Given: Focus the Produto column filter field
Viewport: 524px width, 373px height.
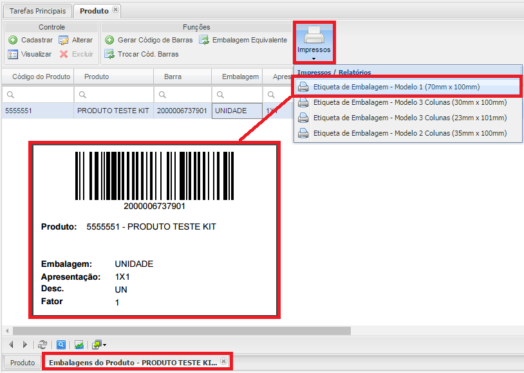Looking at the screenshot, I should tap(114, 95).
